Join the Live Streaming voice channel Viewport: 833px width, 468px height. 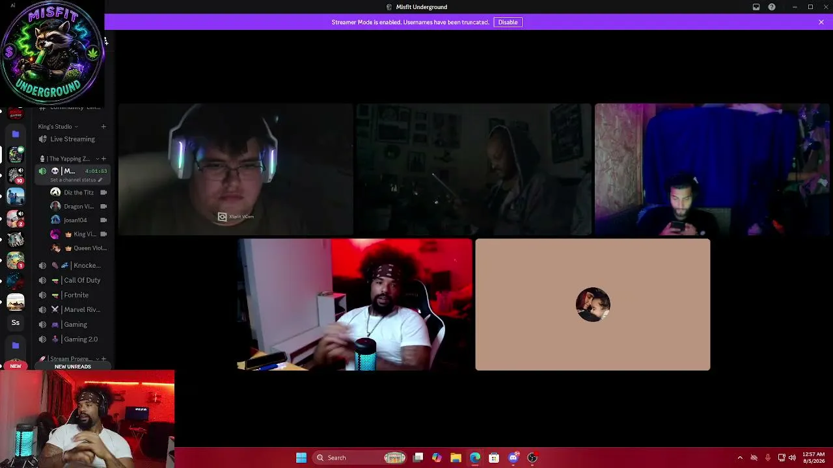click(72, 139)
